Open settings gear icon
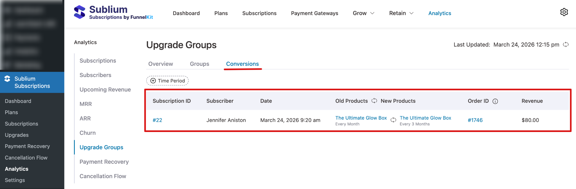Screen dimensions: 576x189 pos(564,12)
